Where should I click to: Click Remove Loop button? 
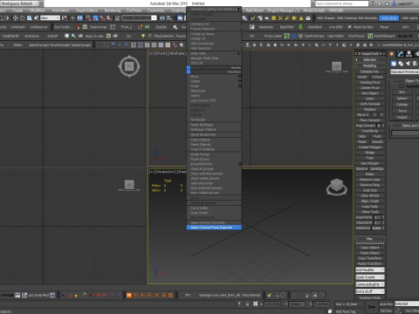click(370, 180)
